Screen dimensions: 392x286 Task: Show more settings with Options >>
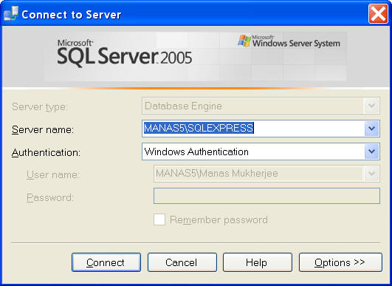click(x=340, y=262)
